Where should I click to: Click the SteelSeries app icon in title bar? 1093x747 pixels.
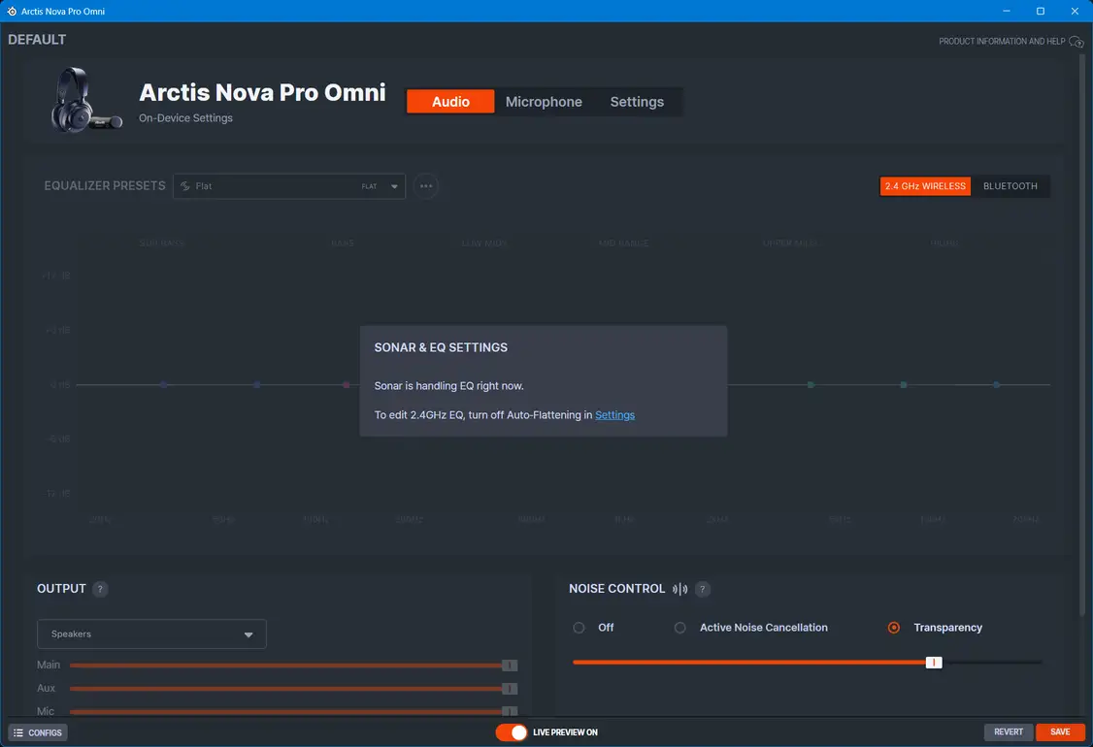tap(11, 11)
